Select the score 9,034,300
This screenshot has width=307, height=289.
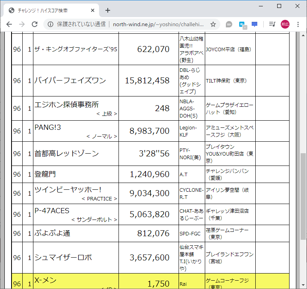click(x=150, y=193)
